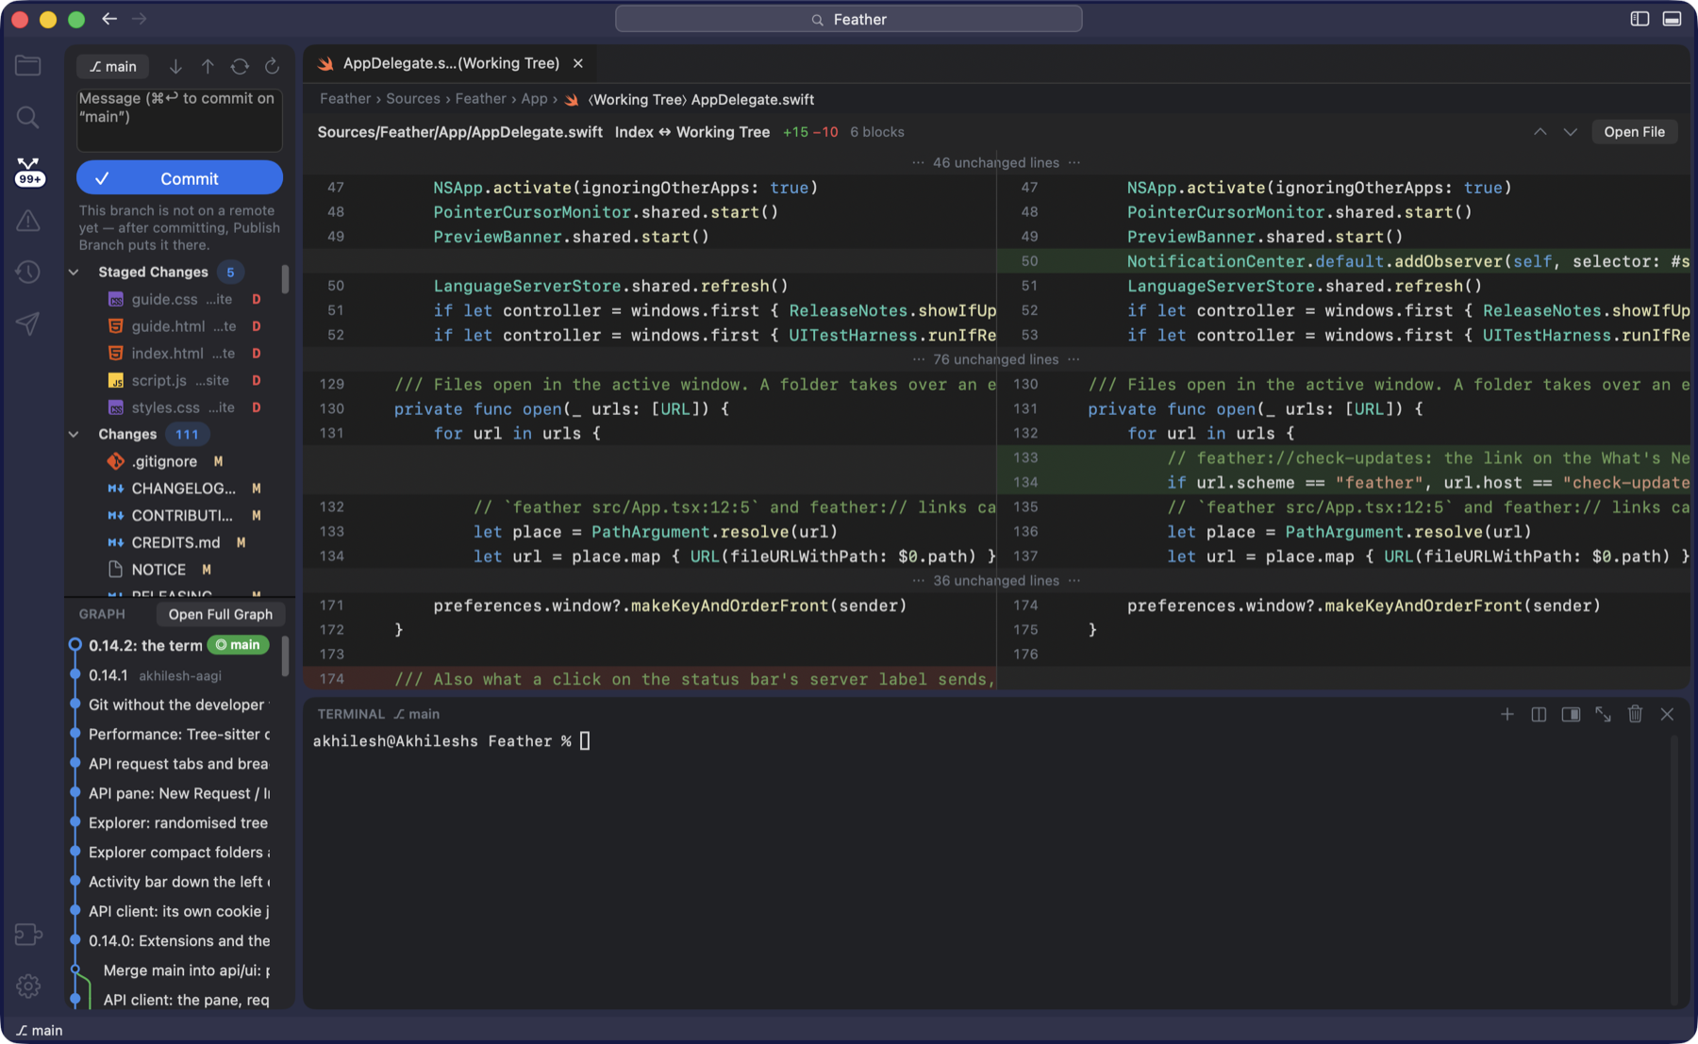Select the Source Control icon with 99+ badge
The height and width of the screenshot is (1044, 1698).
(x=29, y=172)
